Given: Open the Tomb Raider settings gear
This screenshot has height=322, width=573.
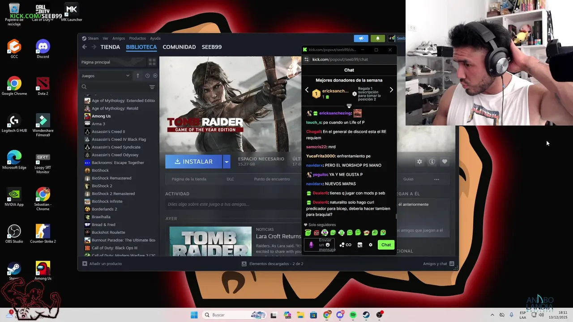Looking at the screenshot, I should tap(419, 162).
